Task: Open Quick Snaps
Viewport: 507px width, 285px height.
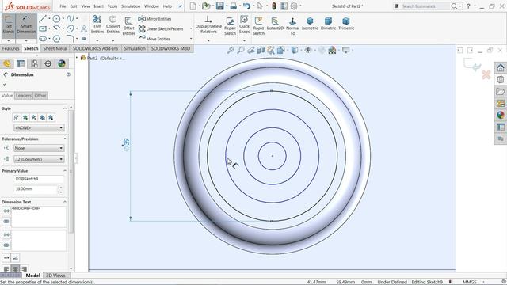Action: tap(244, 25)
